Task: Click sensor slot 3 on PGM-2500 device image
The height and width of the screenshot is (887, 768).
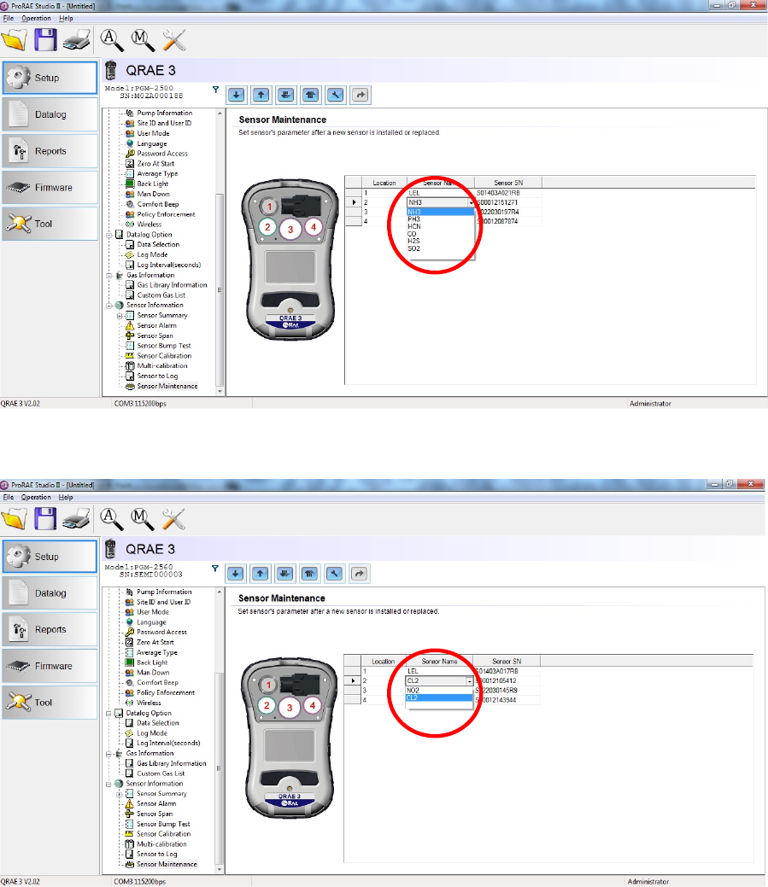Action: [x=290, y=229]
